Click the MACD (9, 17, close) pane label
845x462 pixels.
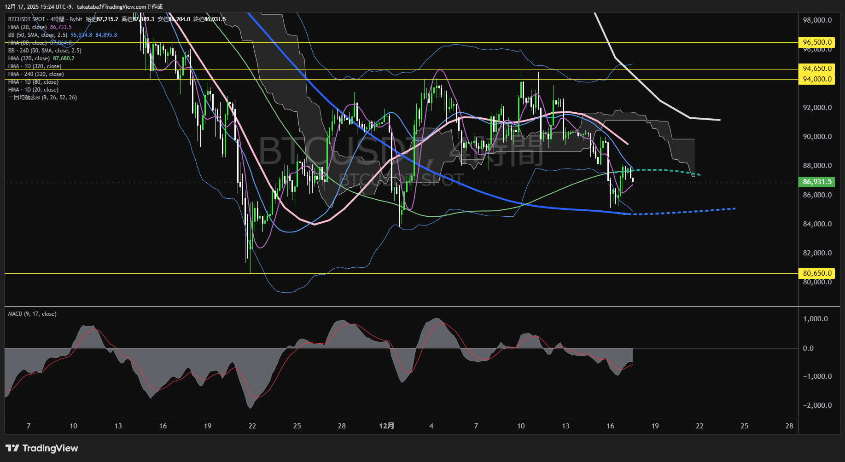tap(32, 314)
